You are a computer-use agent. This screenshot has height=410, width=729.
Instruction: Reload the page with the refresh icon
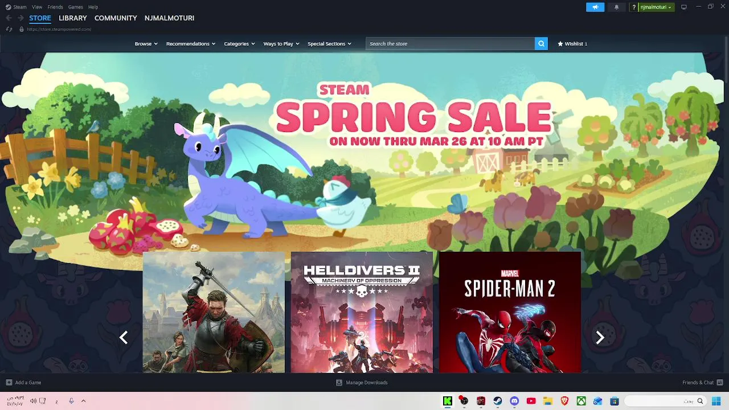[9, 29]
